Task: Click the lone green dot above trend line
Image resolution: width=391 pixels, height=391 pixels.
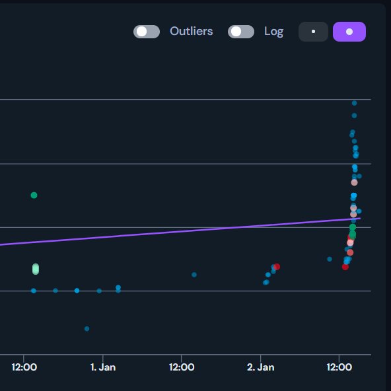Action: (34, 196)
